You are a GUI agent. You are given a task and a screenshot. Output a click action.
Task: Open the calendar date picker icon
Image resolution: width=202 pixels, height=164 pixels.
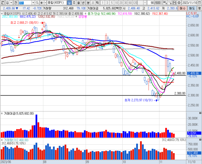199,2
